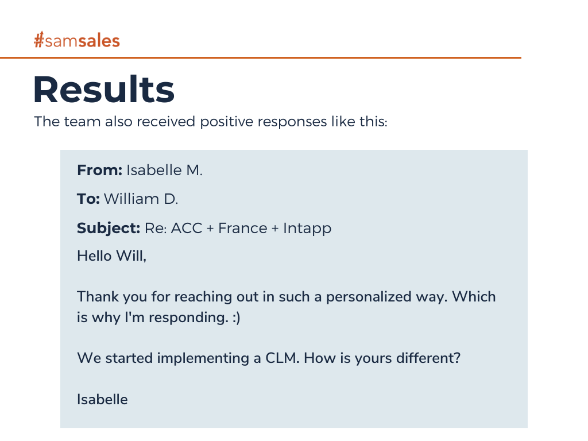Click the question How is yours different?

(382, 358)
